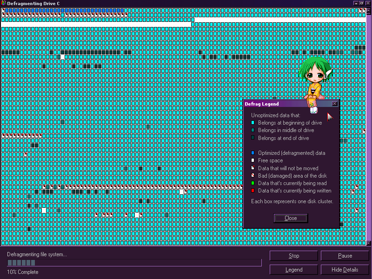Click the defragmentation progress bar

coord(134,263)
